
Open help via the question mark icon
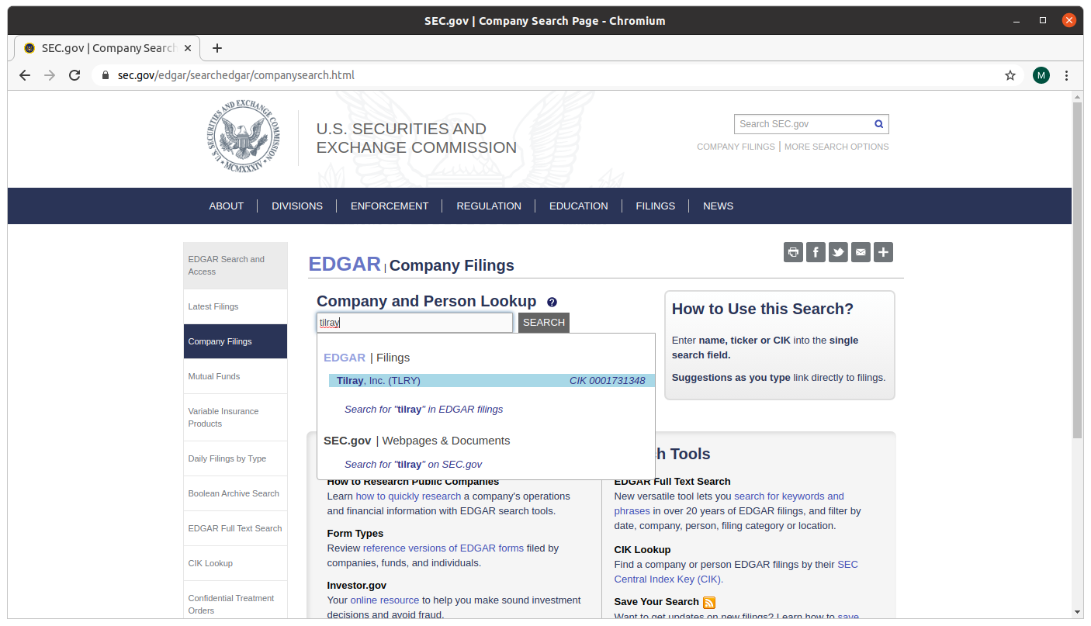click(x=552, y=301)
